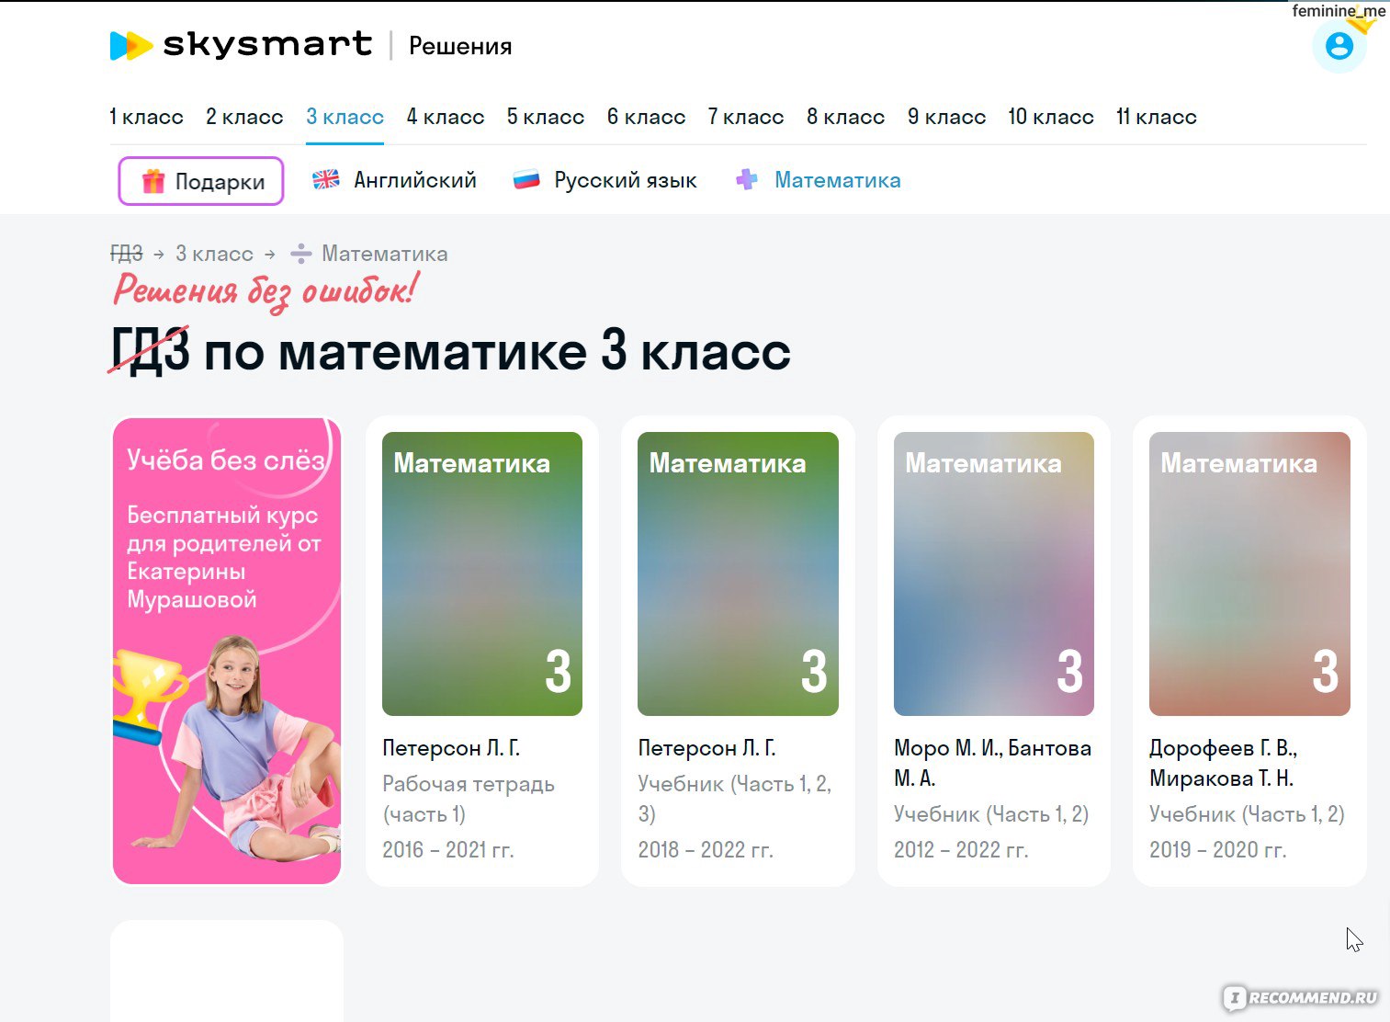Open the 8 класс tab
The image size is (1390, 1022).
coord(845,117)
